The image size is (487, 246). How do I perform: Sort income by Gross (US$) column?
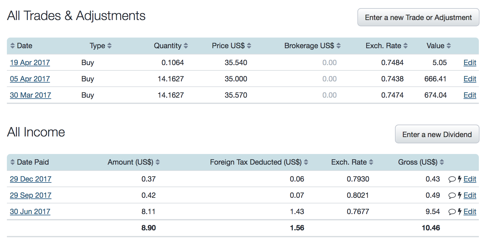[x=442, y=162]
